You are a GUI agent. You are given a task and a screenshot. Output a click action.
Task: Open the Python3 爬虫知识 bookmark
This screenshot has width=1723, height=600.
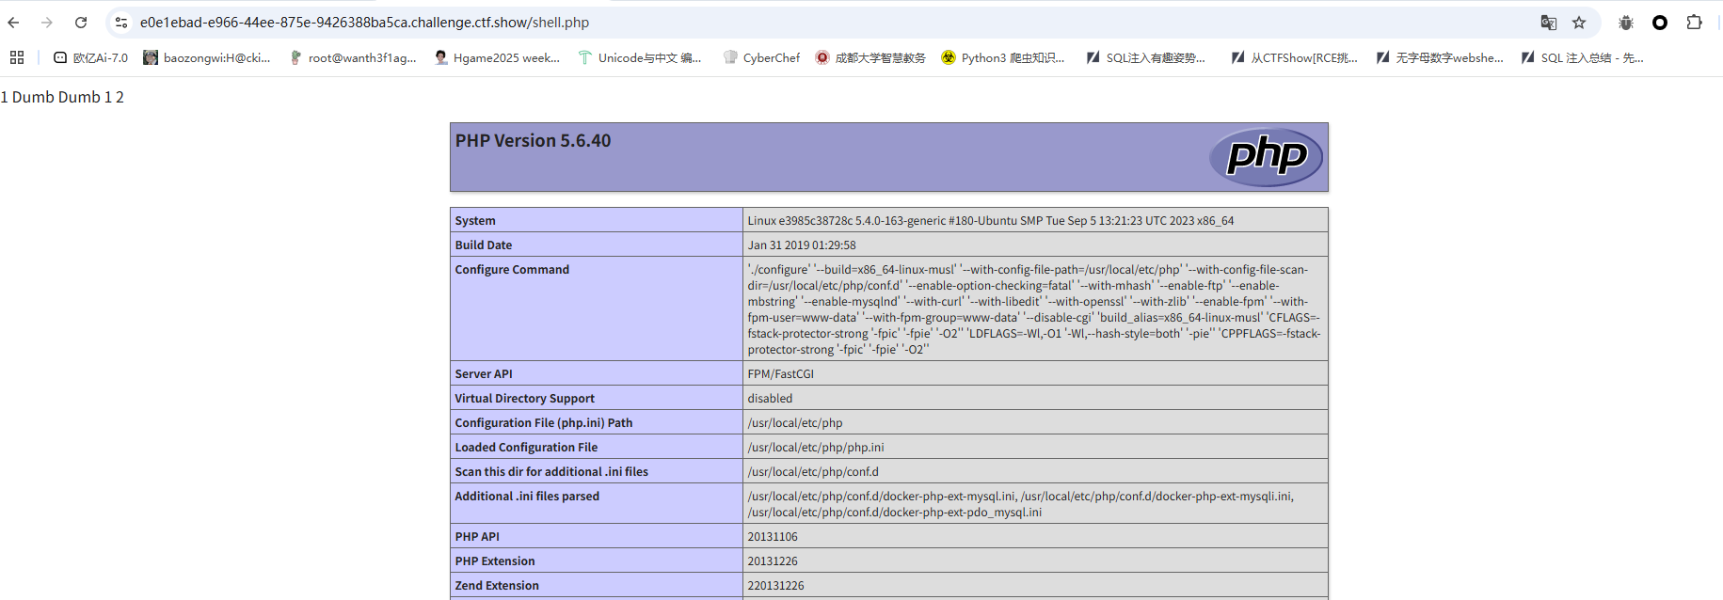click(1003, 57)
